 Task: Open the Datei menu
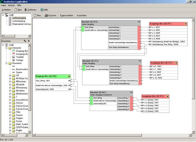[x=3, y=5]
